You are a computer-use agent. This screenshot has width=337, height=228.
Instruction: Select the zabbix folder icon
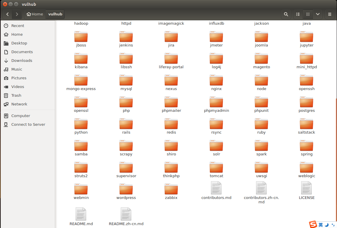pyautogui.click(x=171, y=189)
